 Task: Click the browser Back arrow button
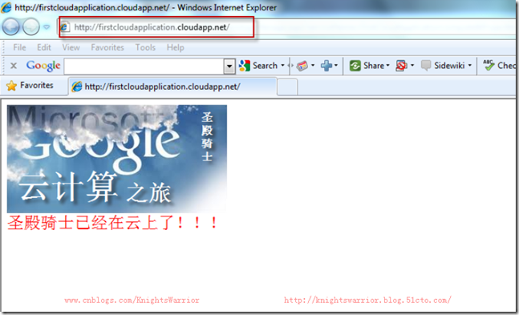pos(11,27)
